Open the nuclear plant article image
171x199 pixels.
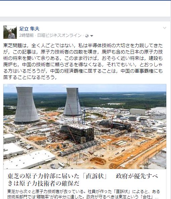coord(85,126)
